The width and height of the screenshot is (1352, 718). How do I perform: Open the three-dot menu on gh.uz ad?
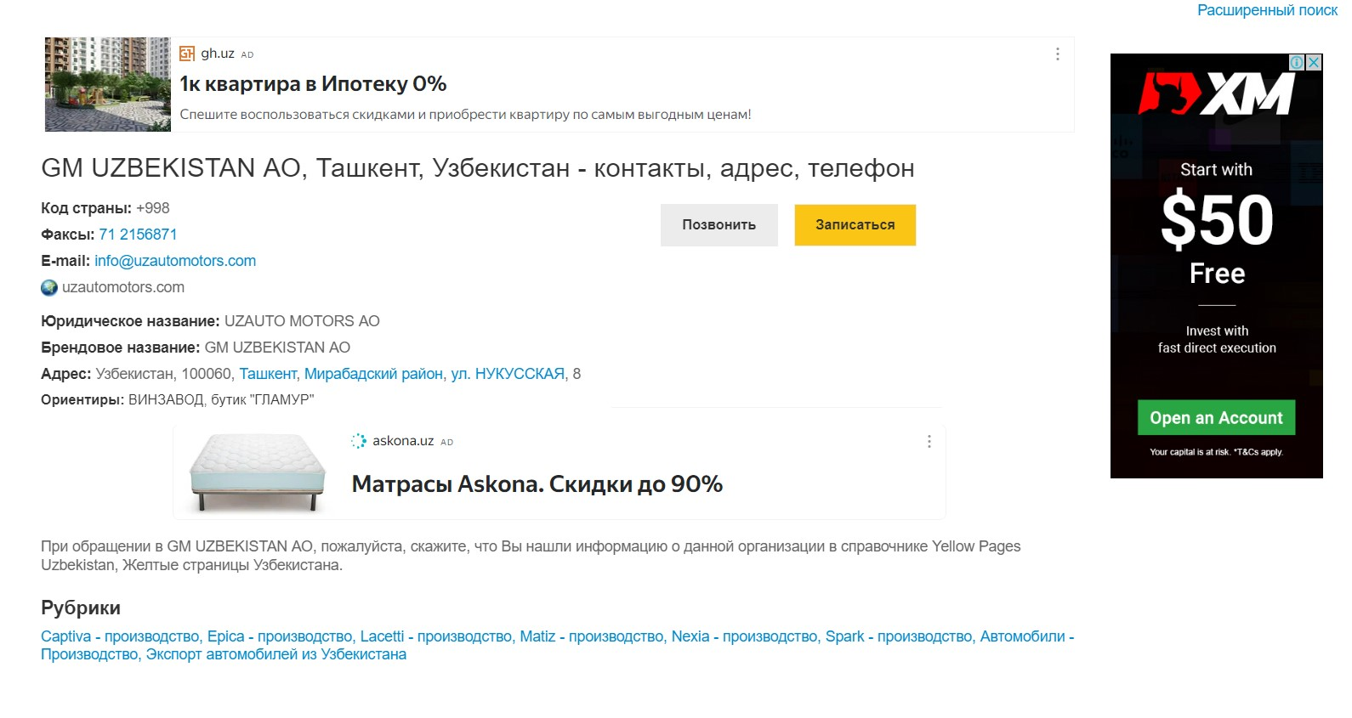[1057, 54]
